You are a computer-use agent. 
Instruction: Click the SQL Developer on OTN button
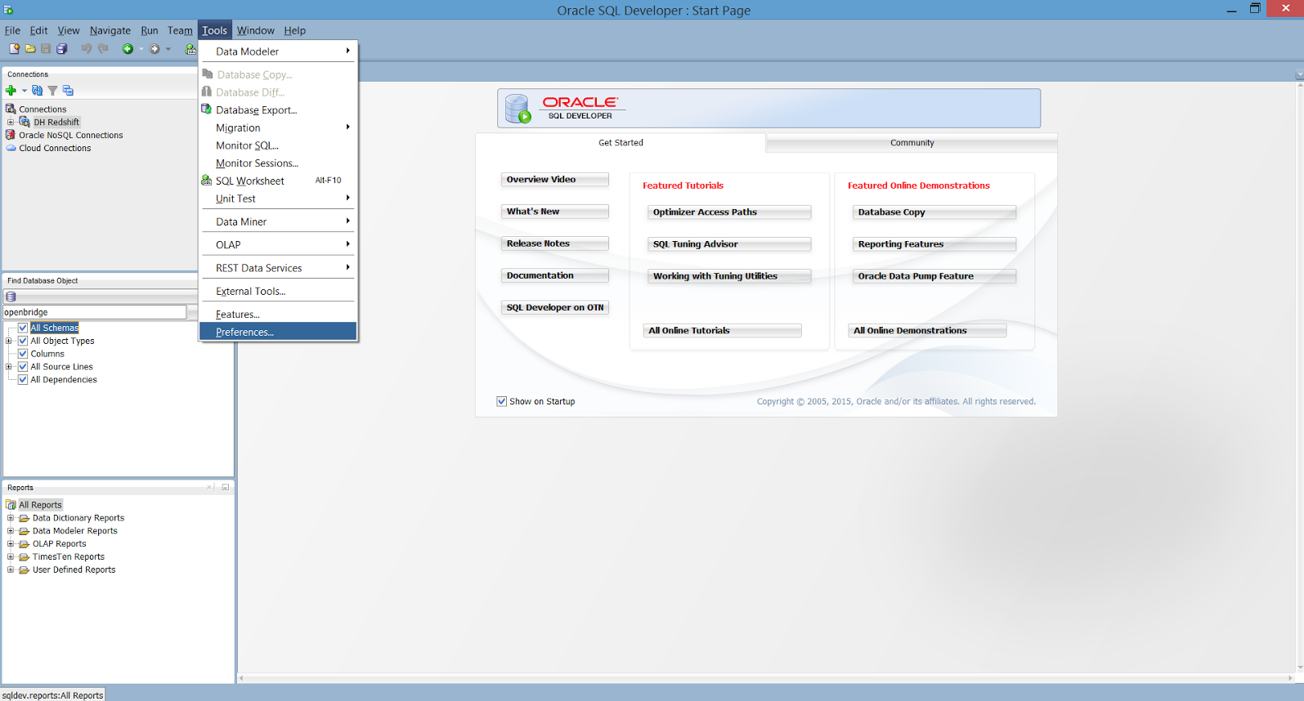(x=554, y=308)
